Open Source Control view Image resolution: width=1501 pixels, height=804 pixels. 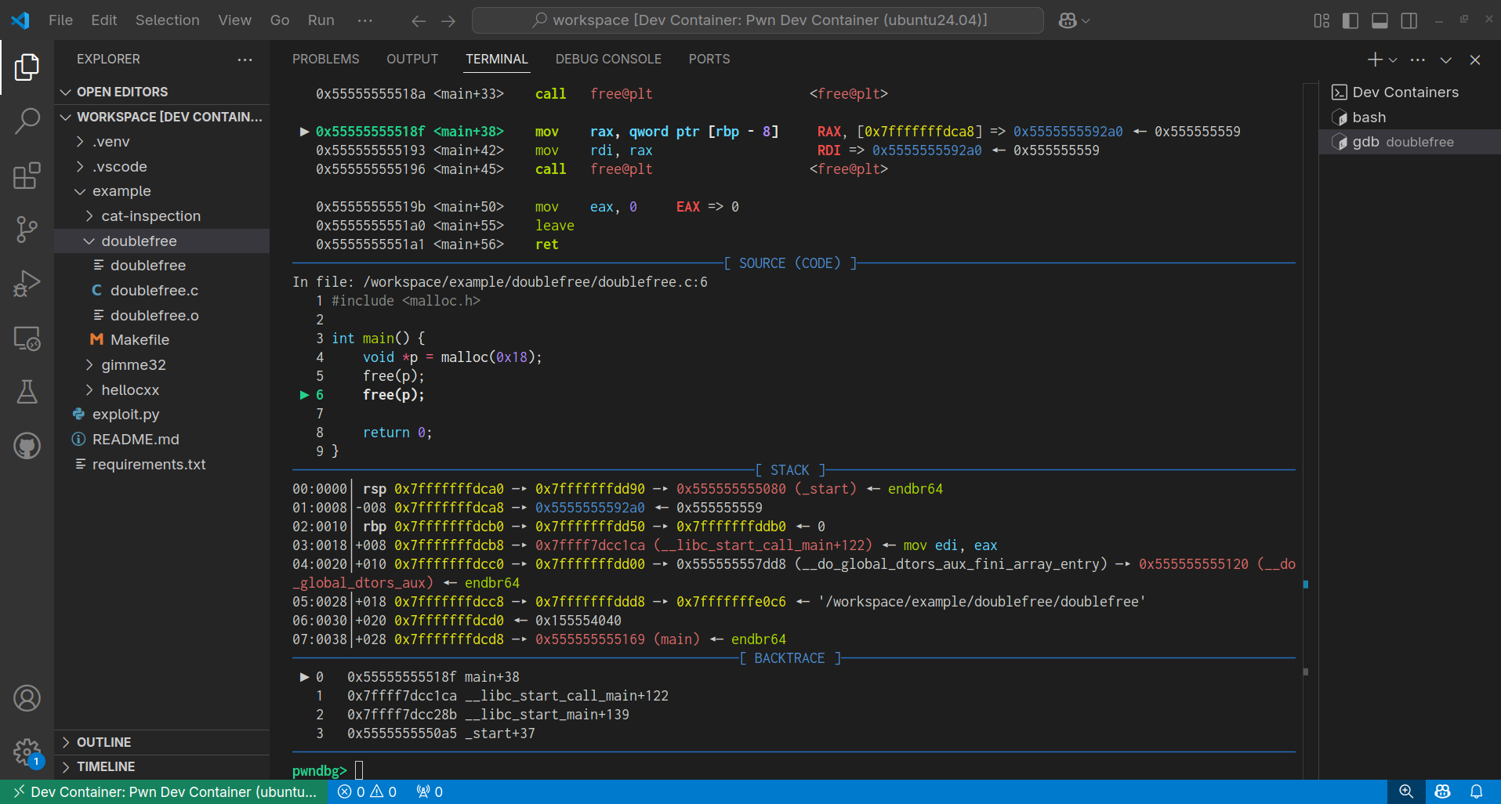click(x=27, y=229)
